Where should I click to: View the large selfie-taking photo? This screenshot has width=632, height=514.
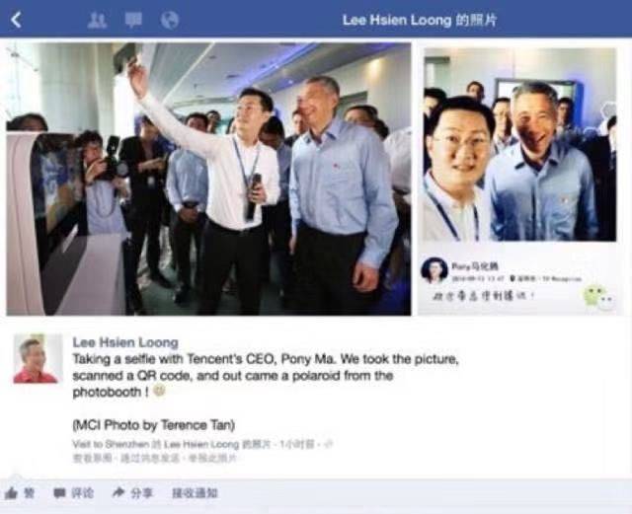tap(208, 179)
